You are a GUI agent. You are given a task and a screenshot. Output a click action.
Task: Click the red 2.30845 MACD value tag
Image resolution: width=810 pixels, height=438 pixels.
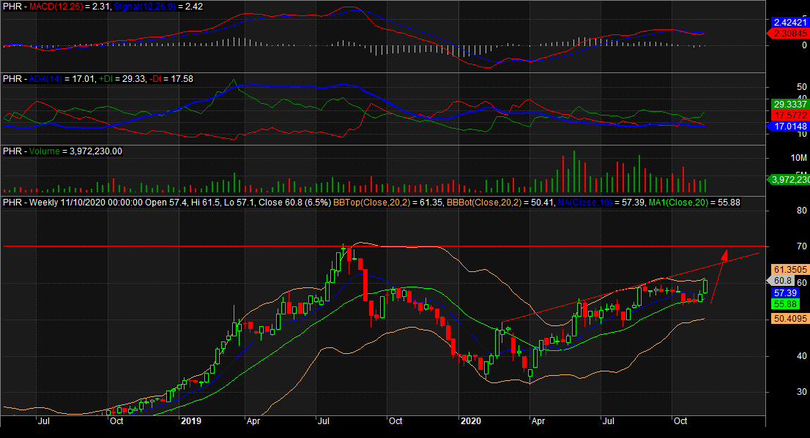[x=790, y=33]
